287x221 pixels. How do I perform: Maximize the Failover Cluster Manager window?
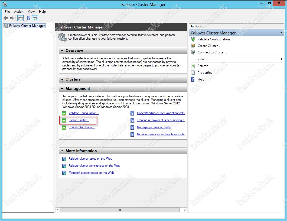point(269,3)
